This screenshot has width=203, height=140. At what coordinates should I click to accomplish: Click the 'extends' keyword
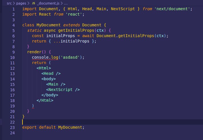coord(71,25)
